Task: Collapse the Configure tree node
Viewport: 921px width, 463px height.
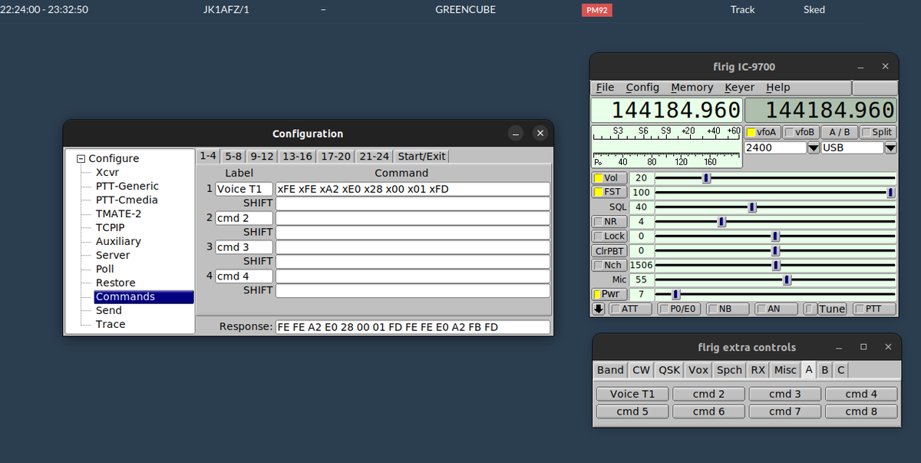Action: point(81,159)
